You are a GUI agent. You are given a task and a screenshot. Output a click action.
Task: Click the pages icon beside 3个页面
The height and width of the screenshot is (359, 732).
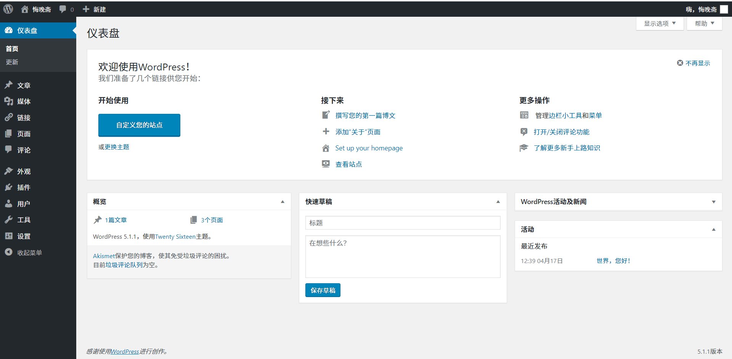point(194,220)
